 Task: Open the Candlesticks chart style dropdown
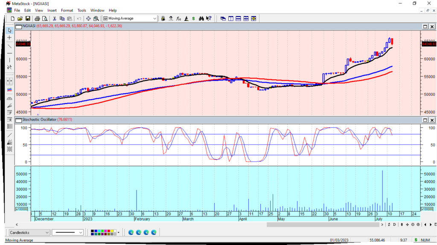click(47, 232)
